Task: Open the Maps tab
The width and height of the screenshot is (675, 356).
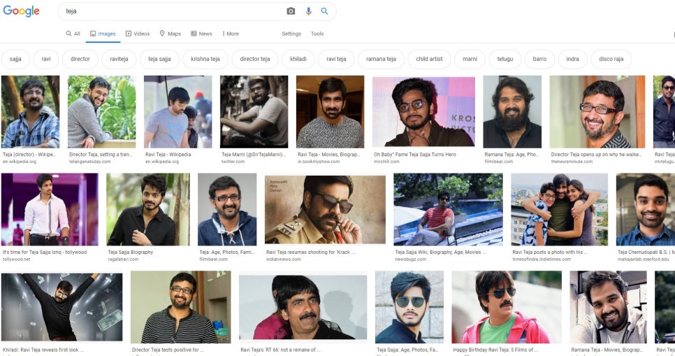Action: pos(170,34)
